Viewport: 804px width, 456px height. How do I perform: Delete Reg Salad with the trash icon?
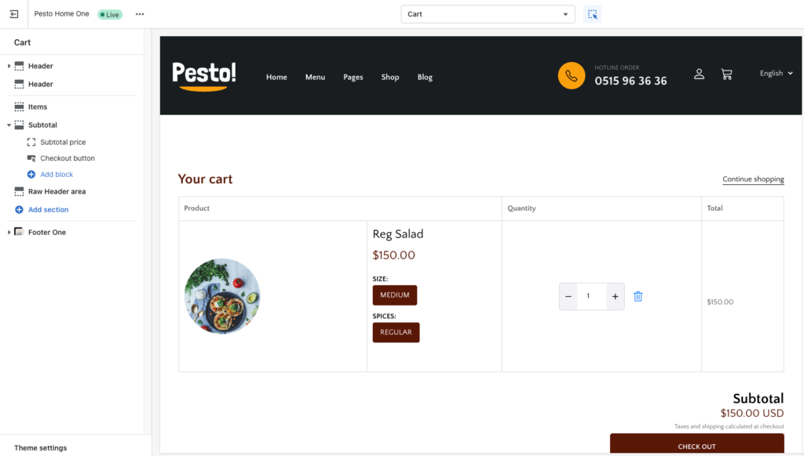click(x=638, y=296)
